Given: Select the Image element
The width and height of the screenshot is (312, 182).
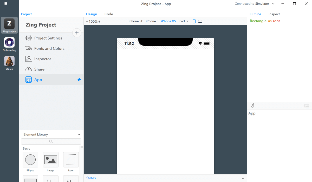Looking at the screenshot, I should (x=51, y=160).
